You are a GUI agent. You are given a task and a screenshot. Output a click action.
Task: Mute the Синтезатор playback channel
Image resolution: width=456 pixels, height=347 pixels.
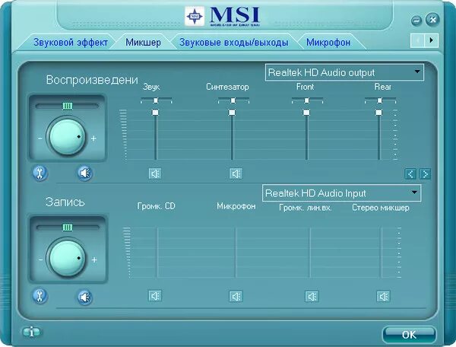(x=236, y=173)
